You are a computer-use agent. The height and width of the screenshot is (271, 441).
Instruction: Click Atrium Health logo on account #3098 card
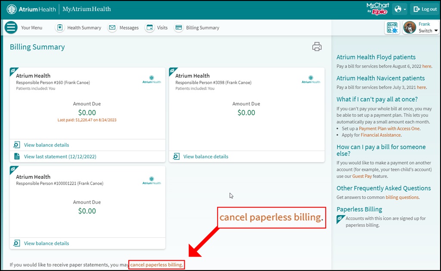coord(311,79)
